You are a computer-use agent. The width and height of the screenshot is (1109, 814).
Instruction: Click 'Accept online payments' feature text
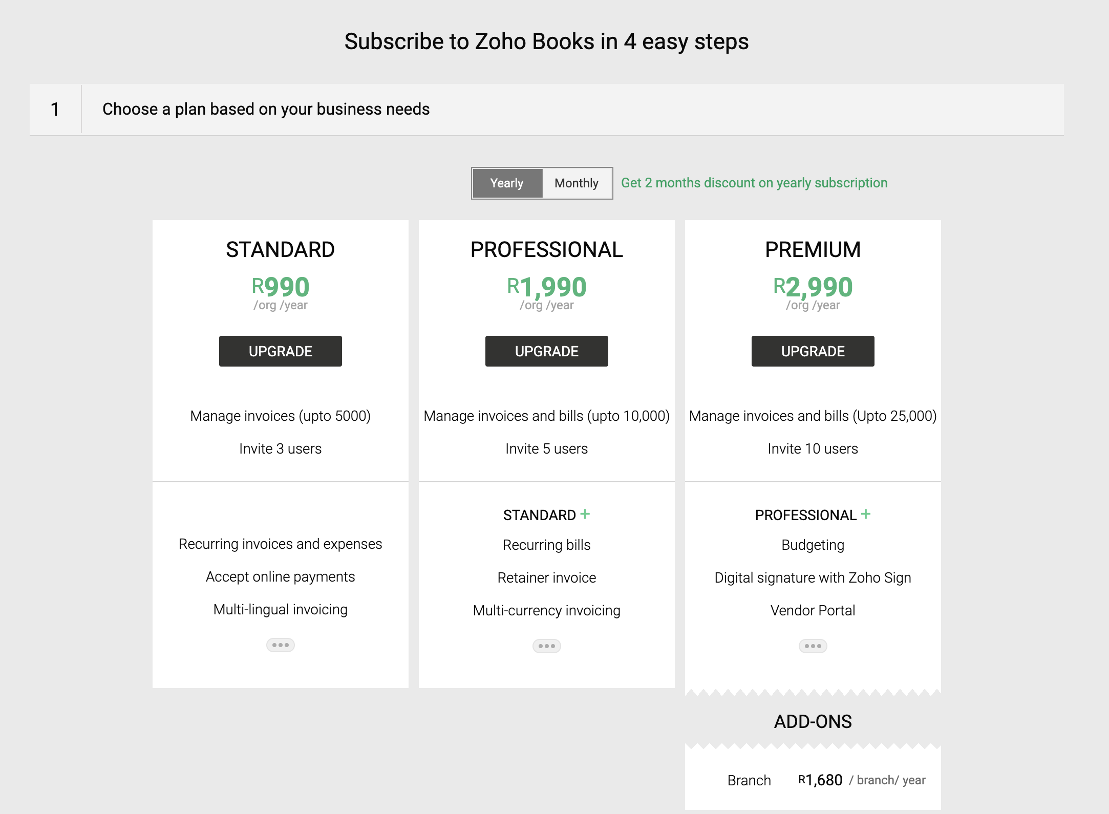click(281, 576)
